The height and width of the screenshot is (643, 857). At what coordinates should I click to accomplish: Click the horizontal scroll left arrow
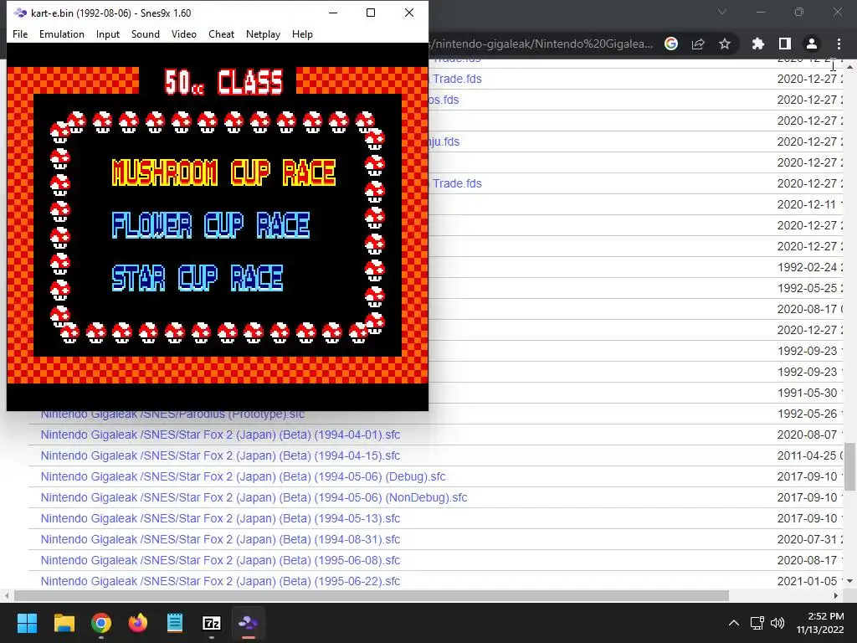(6, 595)
